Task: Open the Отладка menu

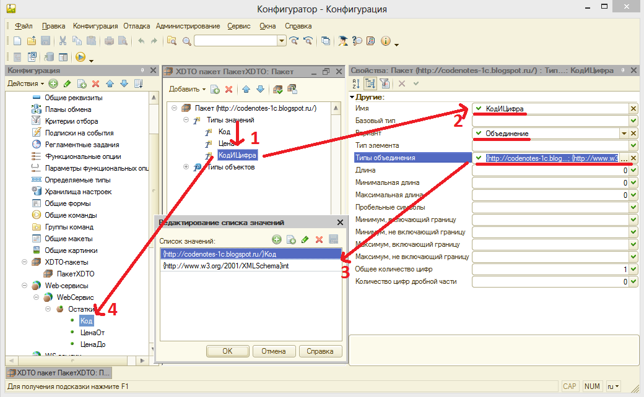Action: pyautogui.click(x=137, y=26)
